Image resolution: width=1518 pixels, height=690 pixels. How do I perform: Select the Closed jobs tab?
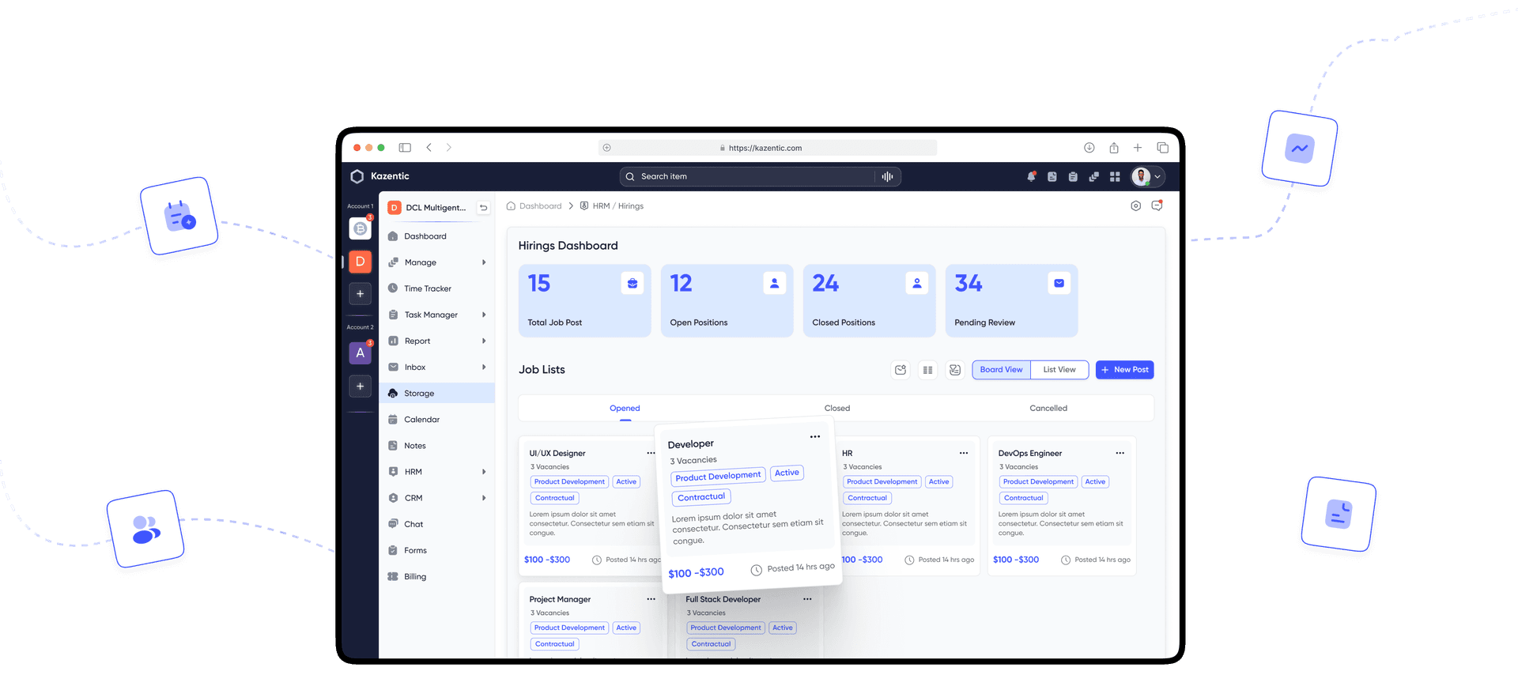tap(836, 409)
